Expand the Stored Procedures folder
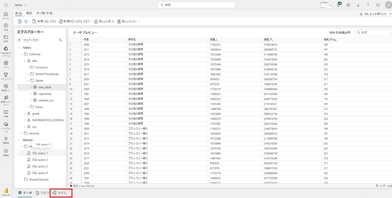The width and height of the screenshot is (392, 198). pyautogui.click(x=28, y=74)
